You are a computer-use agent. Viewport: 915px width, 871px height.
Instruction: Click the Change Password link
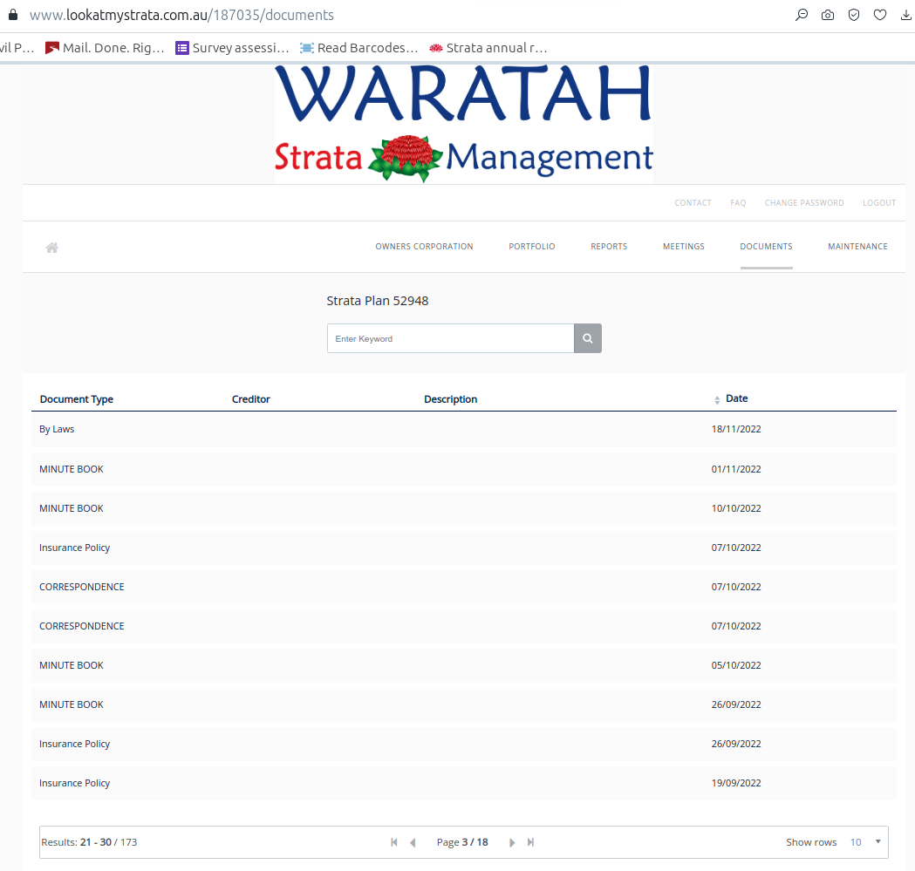point(804,202)
